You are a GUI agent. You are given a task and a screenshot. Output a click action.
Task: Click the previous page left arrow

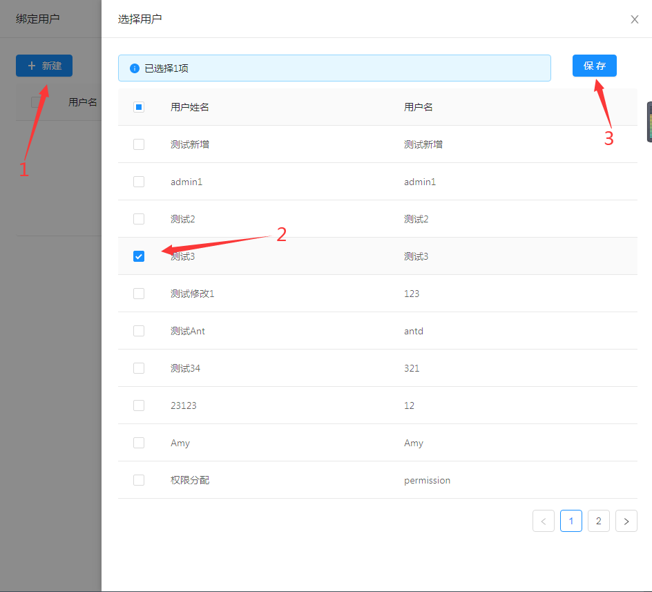point(544,522)
